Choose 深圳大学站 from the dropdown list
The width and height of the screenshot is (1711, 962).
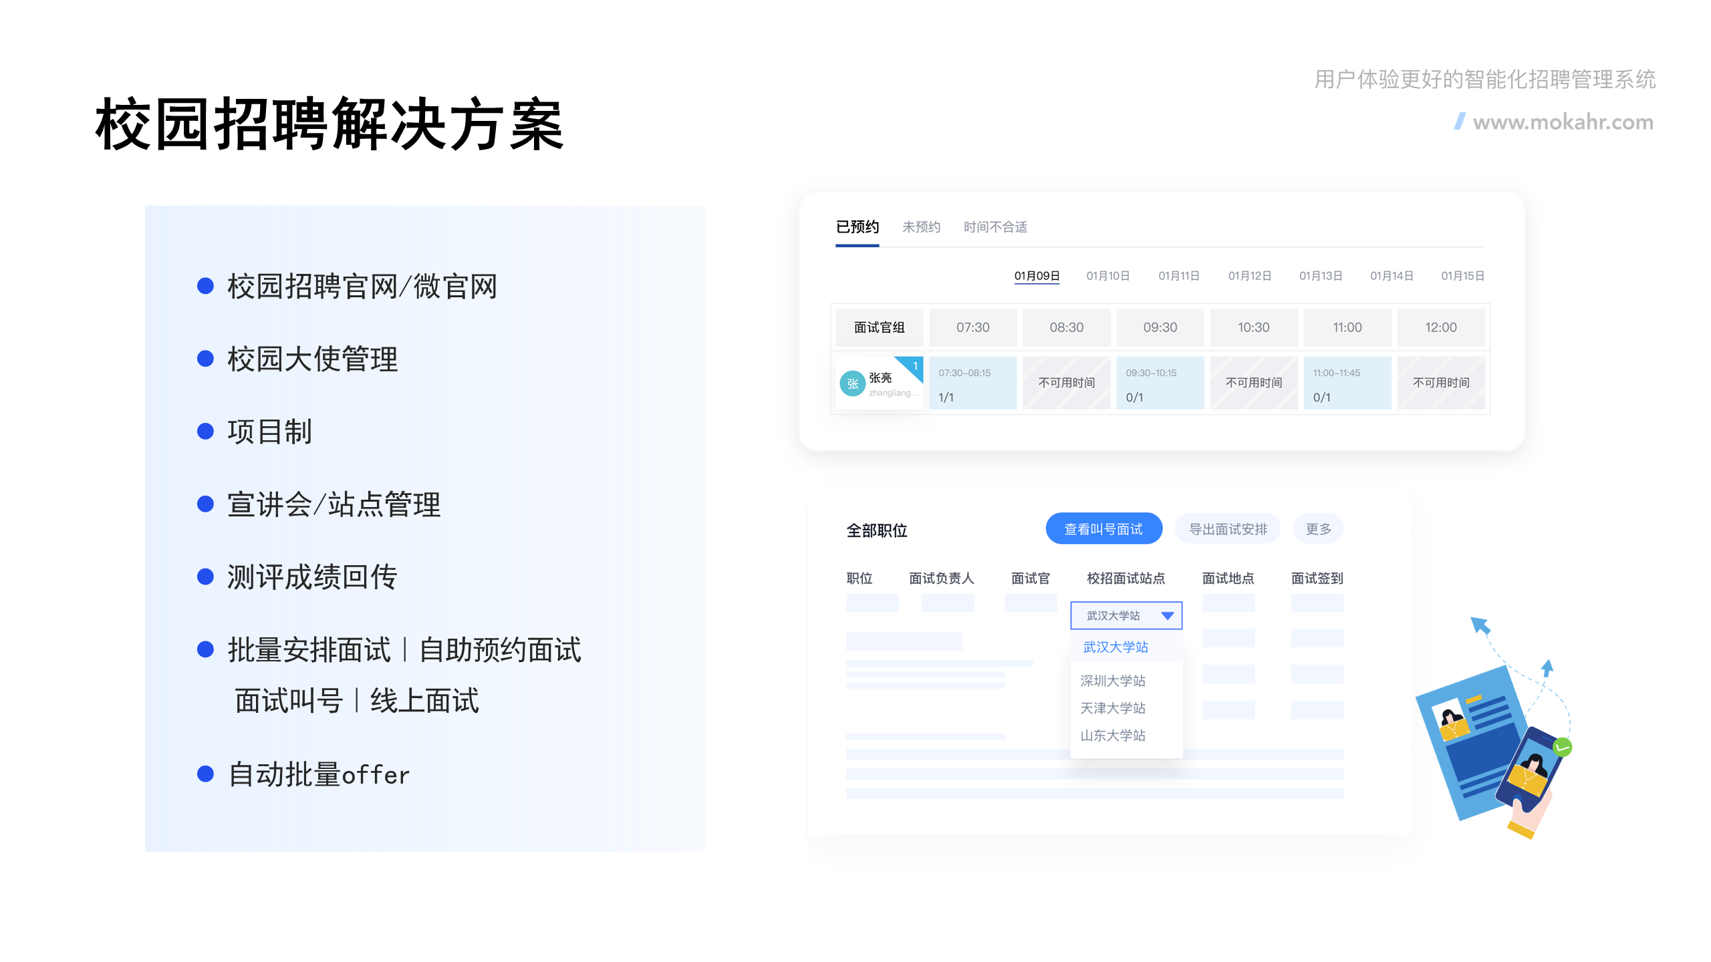coord(1113,680)
